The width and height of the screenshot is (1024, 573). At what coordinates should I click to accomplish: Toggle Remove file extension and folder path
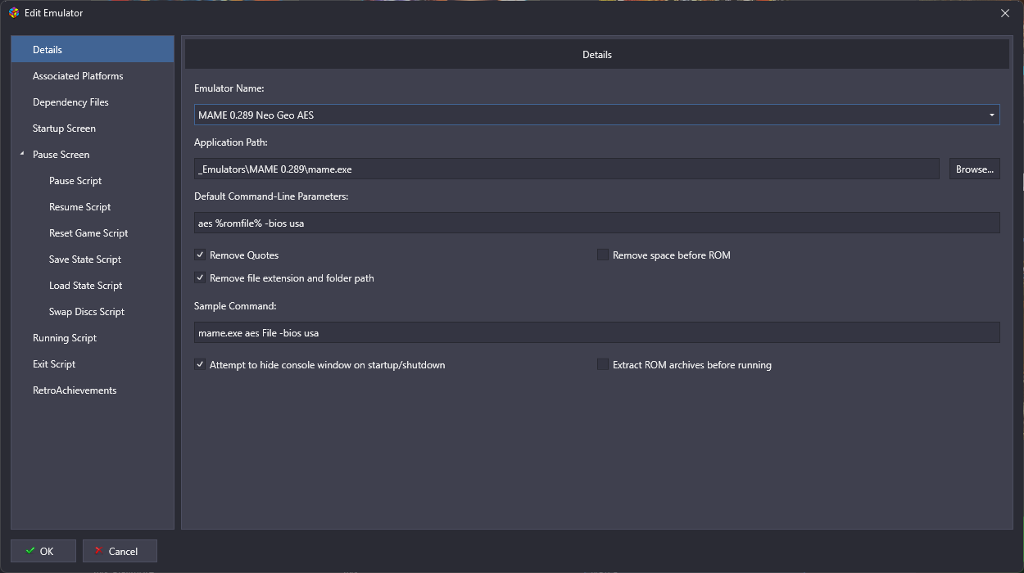tap(200, 278)
